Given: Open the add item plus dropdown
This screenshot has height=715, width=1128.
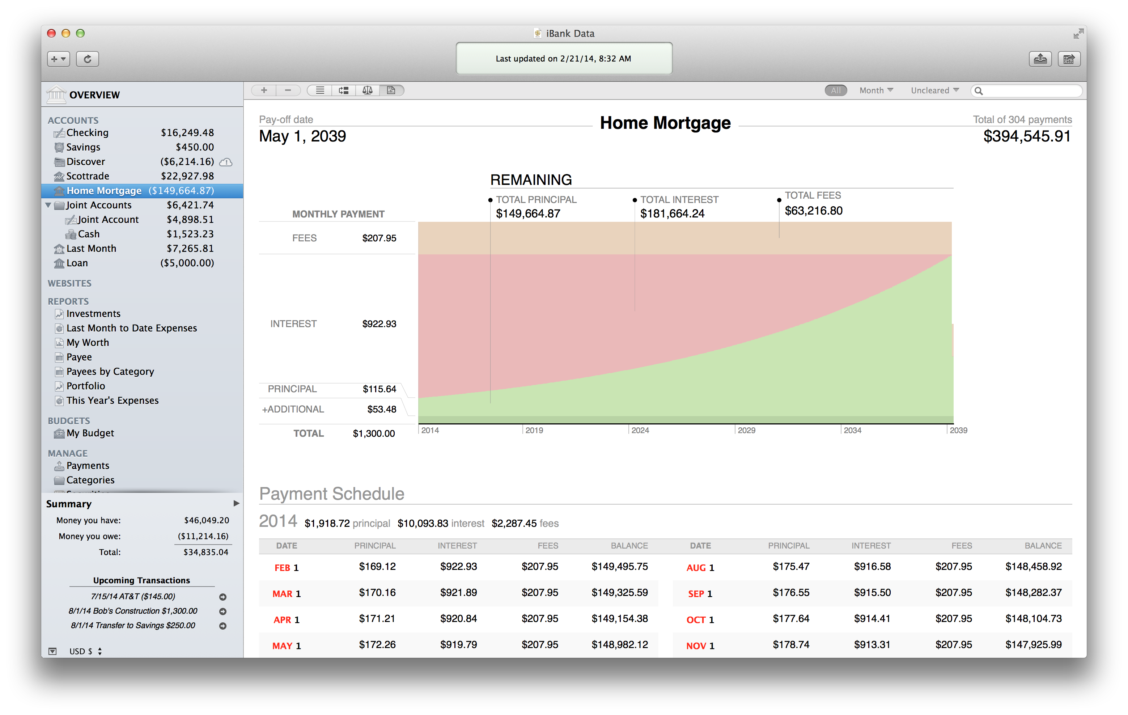Looking at the screenshot, I should (59, 59).
